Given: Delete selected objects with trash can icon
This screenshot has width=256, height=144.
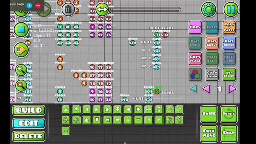Looking at the screenshot, I should (68, 9).
